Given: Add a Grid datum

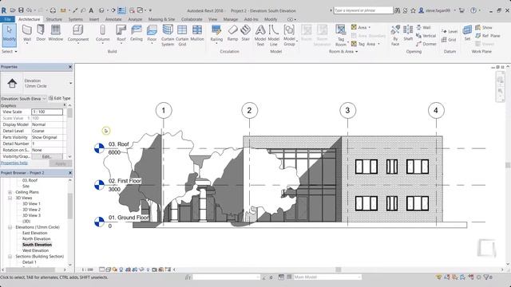Looking at the screenshot, I should pyautogui.click(x=449, y=40).
